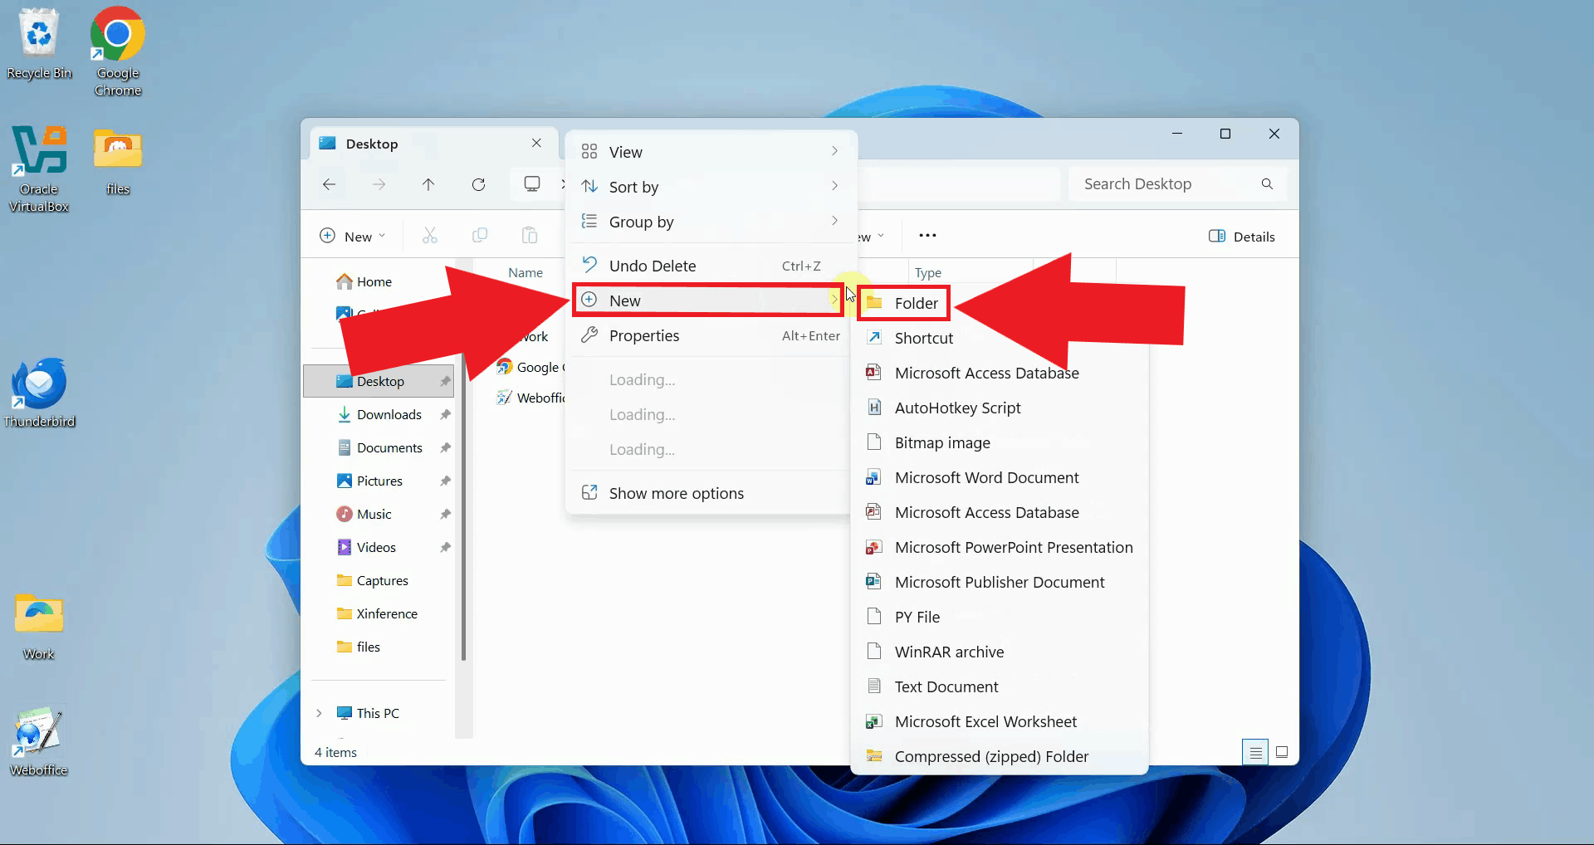The image size is (1594, 845).
Task: Select Show more options in the context menu
Action: point(676,491)
